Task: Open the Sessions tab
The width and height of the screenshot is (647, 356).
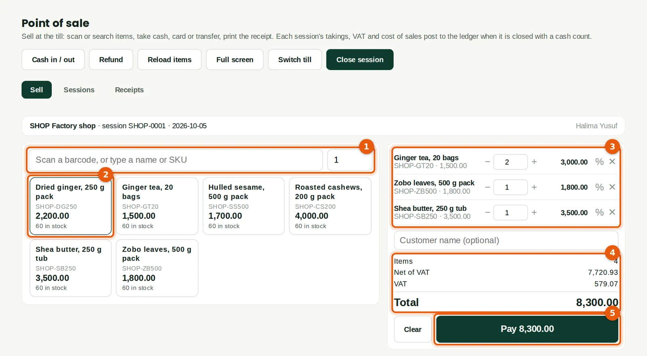Action: 79,90
